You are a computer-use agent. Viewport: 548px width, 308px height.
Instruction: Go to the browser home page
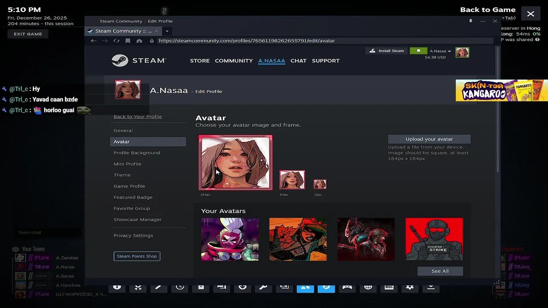(139, 41)
